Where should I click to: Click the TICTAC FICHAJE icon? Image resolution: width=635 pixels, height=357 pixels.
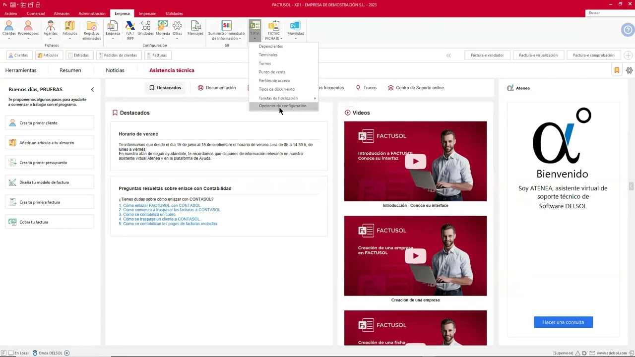274,26
